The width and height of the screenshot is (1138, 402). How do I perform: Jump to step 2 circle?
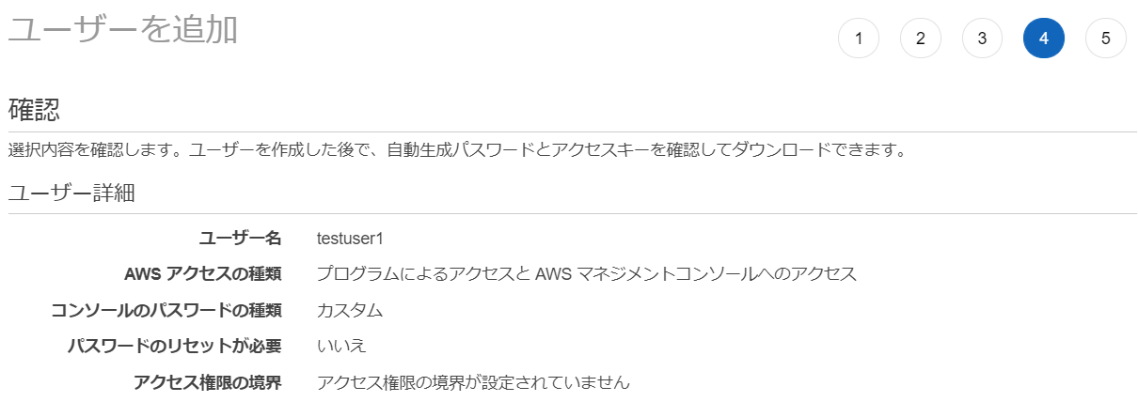(920, 39)
